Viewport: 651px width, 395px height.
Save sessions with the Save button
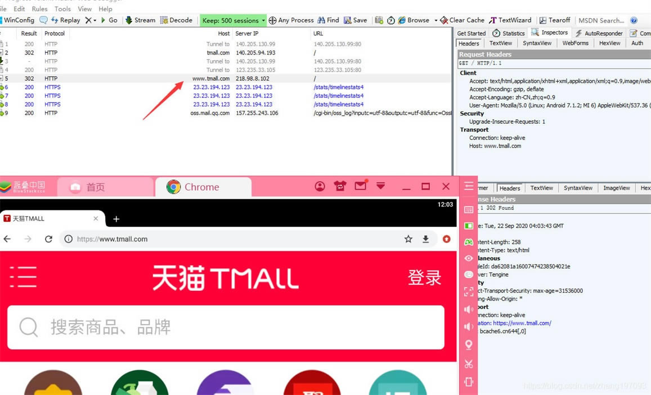point(356,20)
